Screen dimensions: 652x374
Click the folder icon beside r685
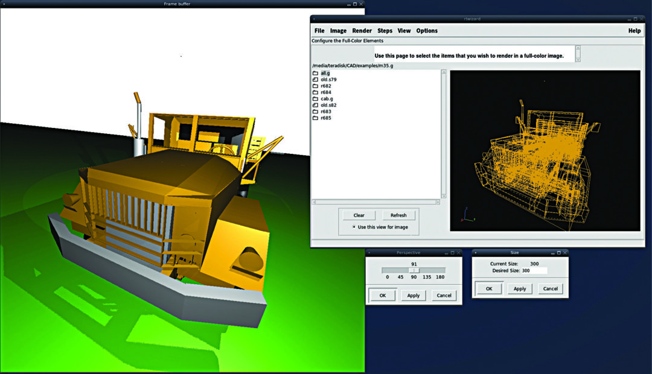click(315, 118)
